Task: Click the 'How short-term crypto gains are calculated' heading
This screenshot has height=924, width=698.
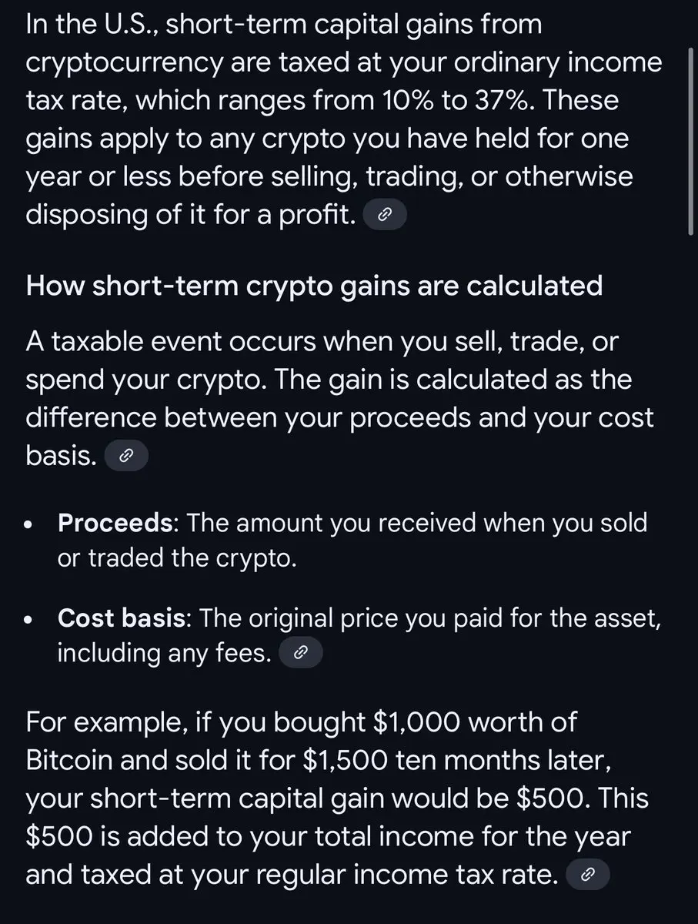Action: (x=314, y=286)
